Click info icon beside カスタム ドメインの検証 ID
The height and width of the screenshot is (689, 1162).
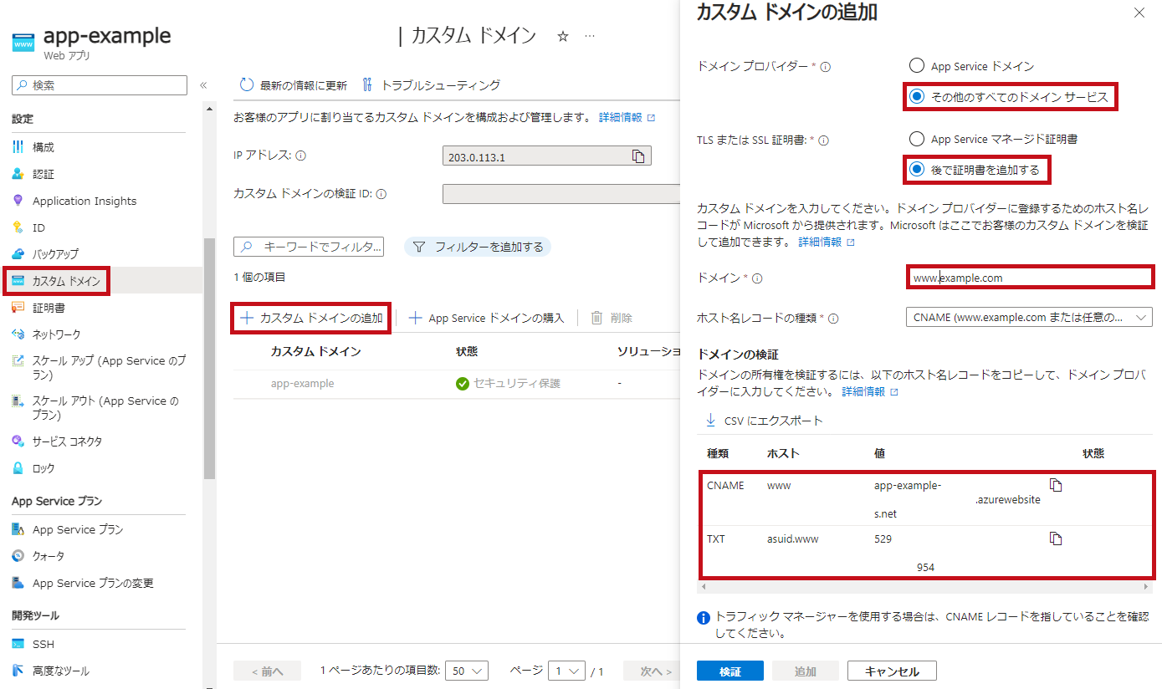(381, 194)
